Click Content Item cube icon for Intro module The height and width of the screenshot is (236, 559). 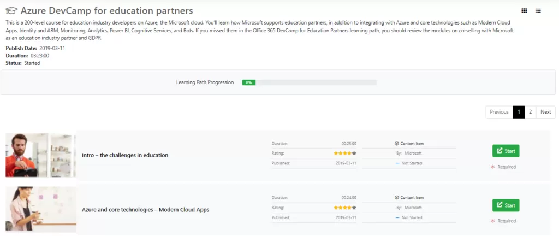[x=396, y=144]
